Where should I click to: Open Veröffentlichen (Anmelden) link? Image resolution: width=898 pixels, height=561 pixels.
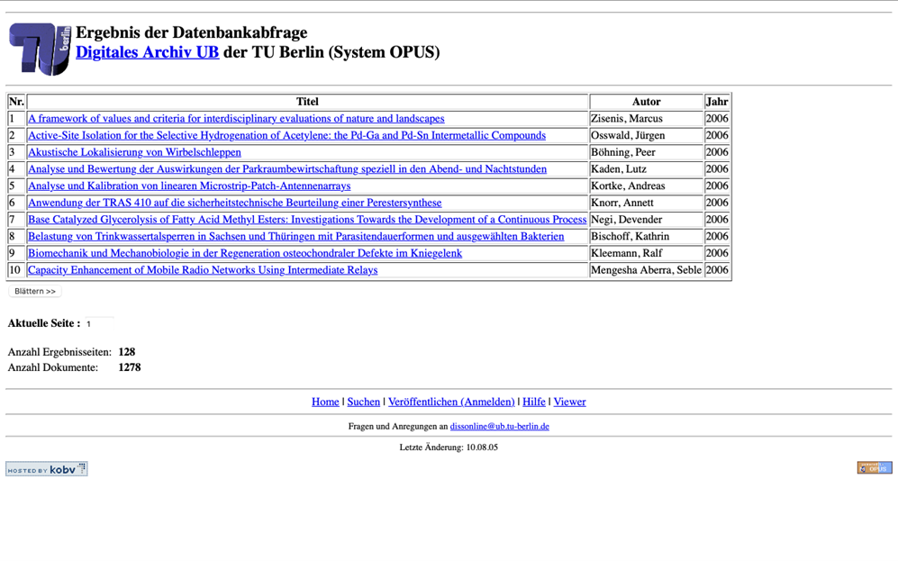point(451,402)
